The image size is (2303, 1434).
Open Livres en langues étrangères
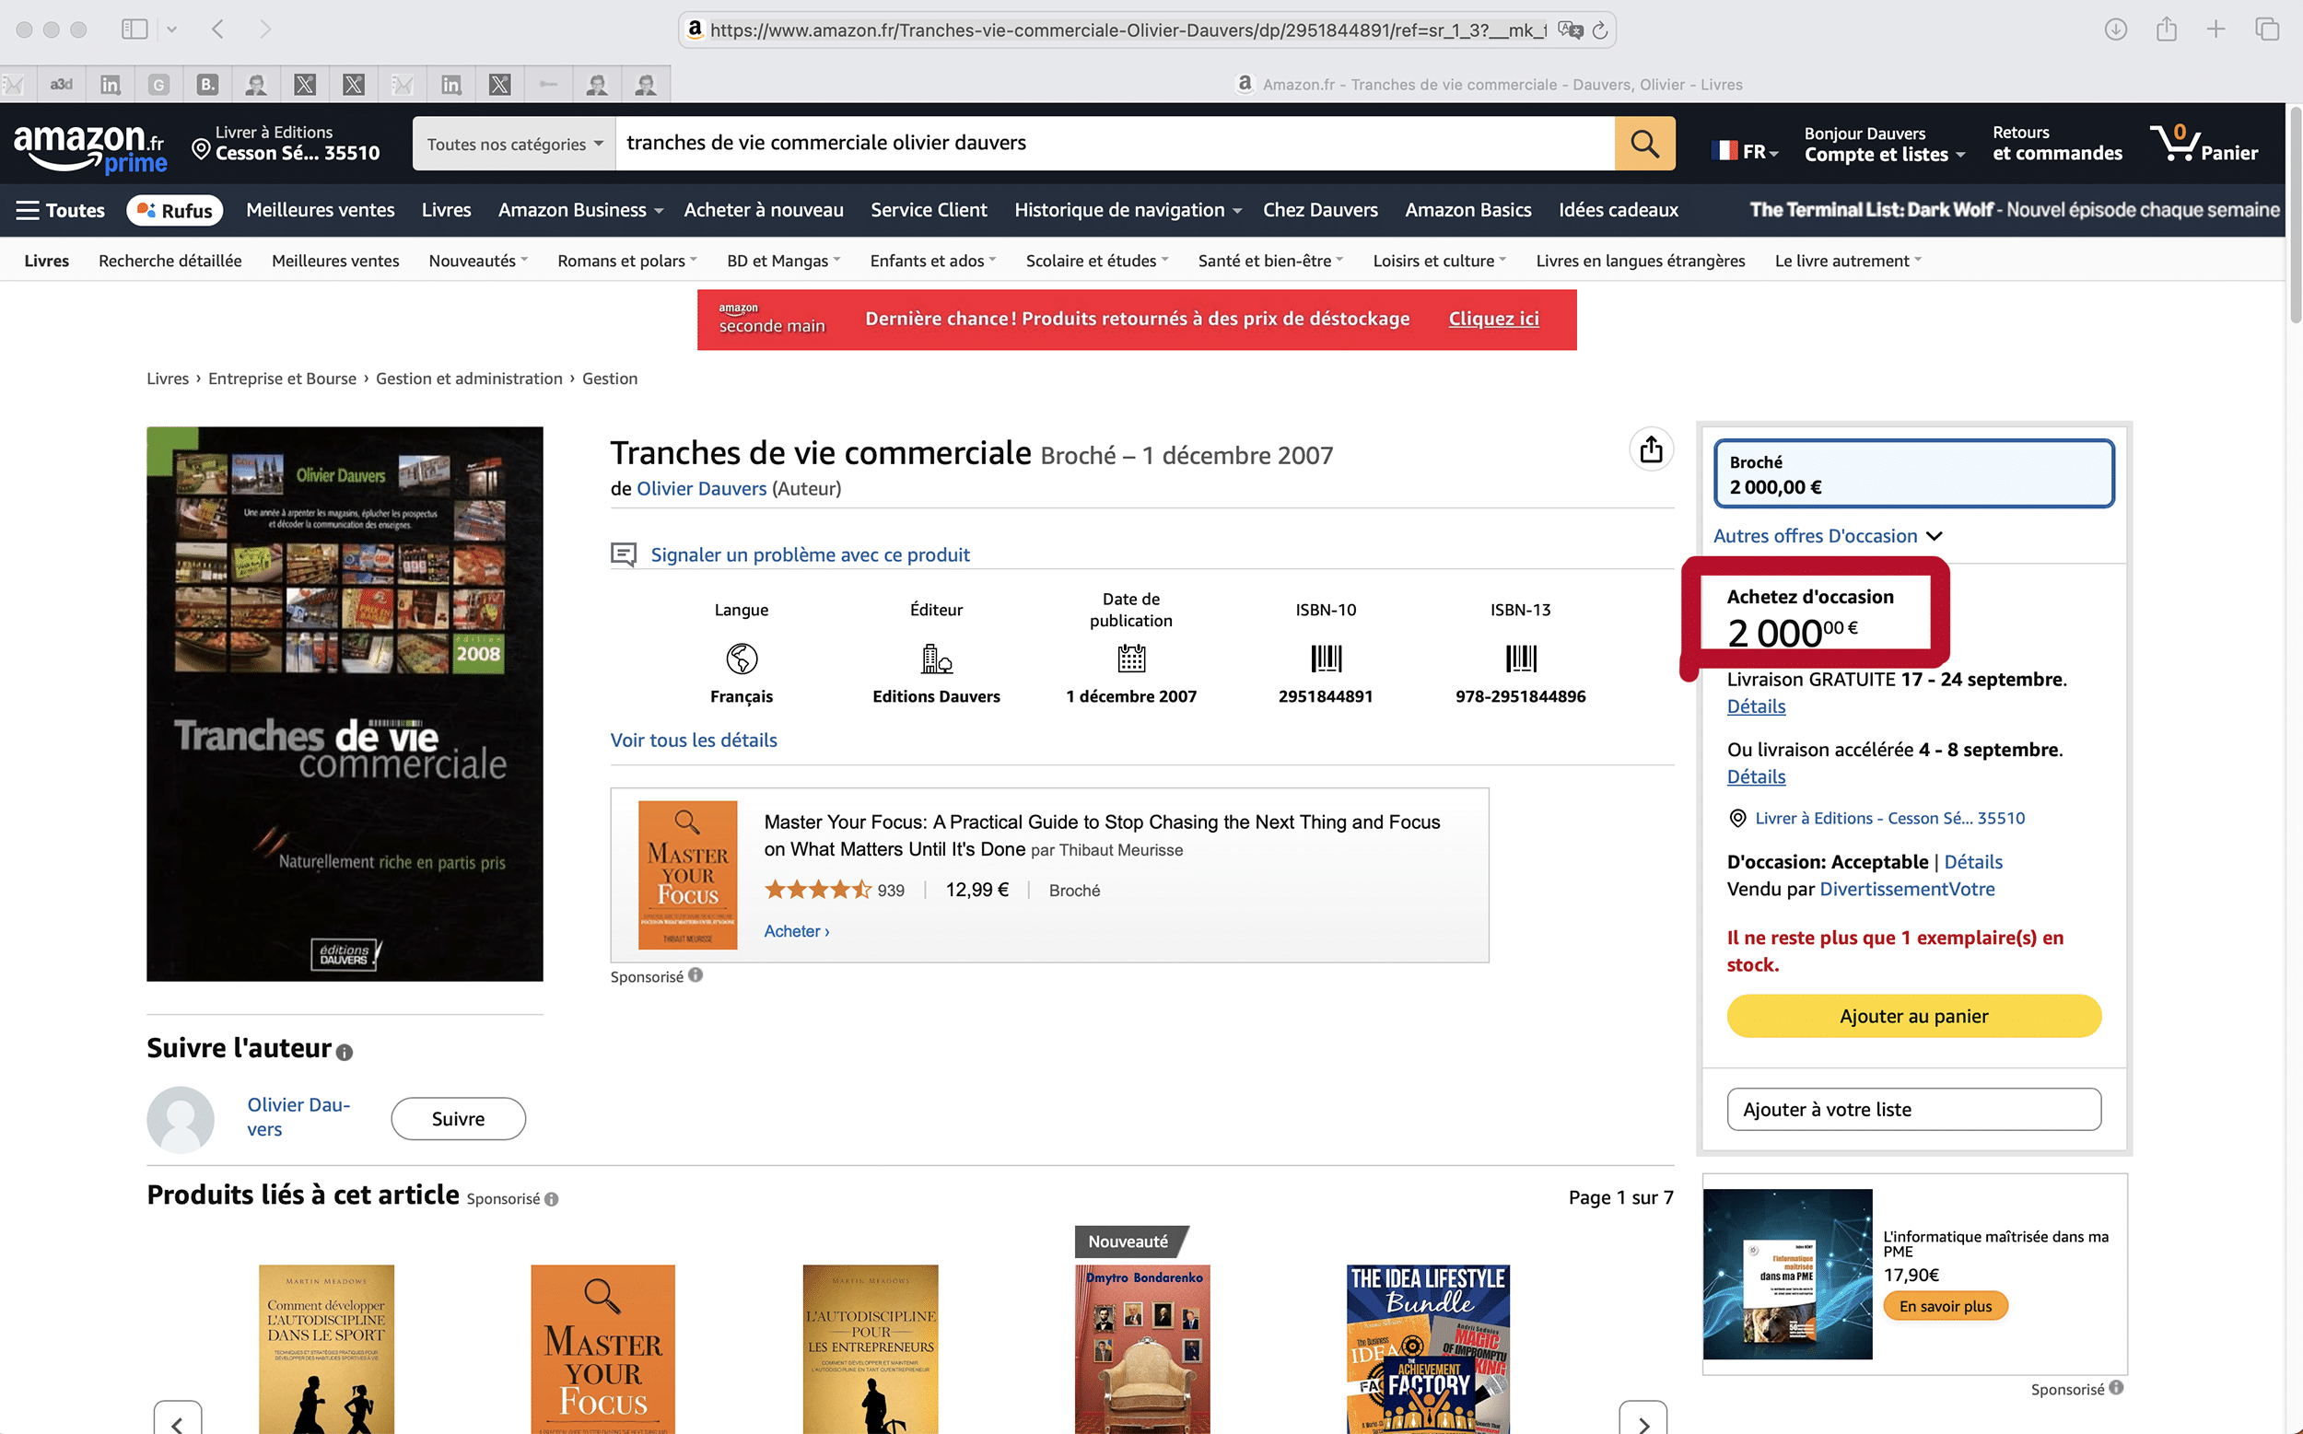1640,261
